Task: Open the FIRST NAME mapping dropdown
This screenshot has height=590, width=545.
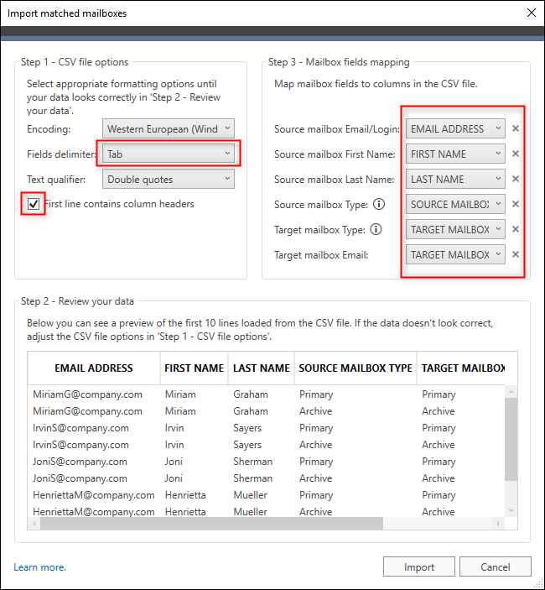Action: [x=455, y=154]
